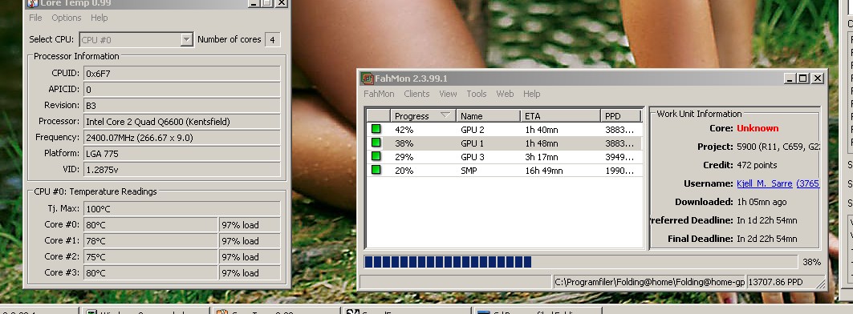Screen dimensions: 853x314
Task: Click the Frequency value 2400.07MHz
Action: click(181, 138)
